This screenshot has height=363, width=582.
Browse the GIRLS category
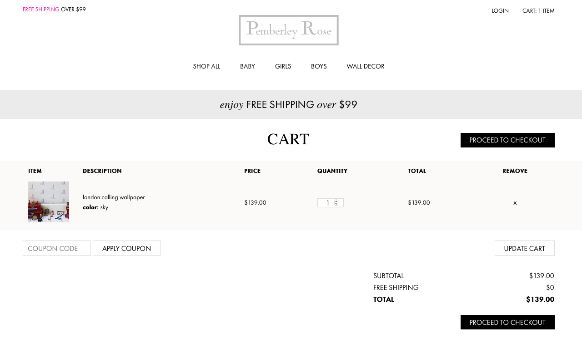pos(283,66)
